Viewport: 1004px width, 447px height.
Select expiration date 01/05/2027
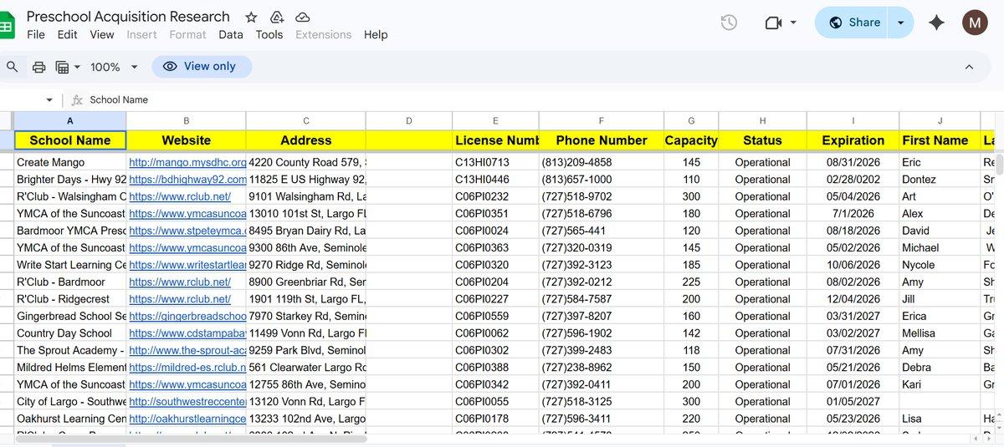853,402
